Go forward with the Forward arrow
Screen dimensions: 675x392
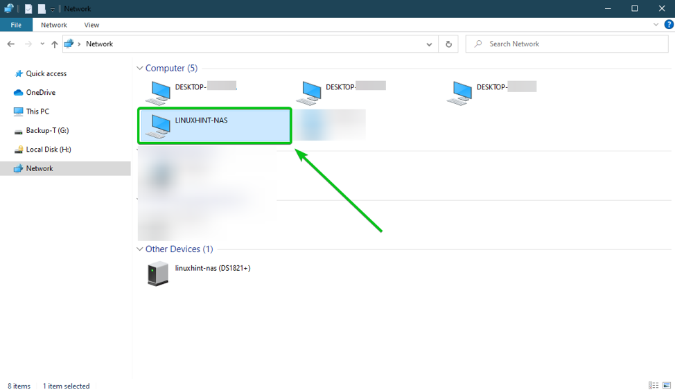pyautogui.click(x=28, y=44)
